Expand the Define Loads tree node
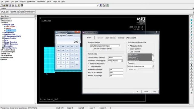The image size is (194, 109). 3,32
